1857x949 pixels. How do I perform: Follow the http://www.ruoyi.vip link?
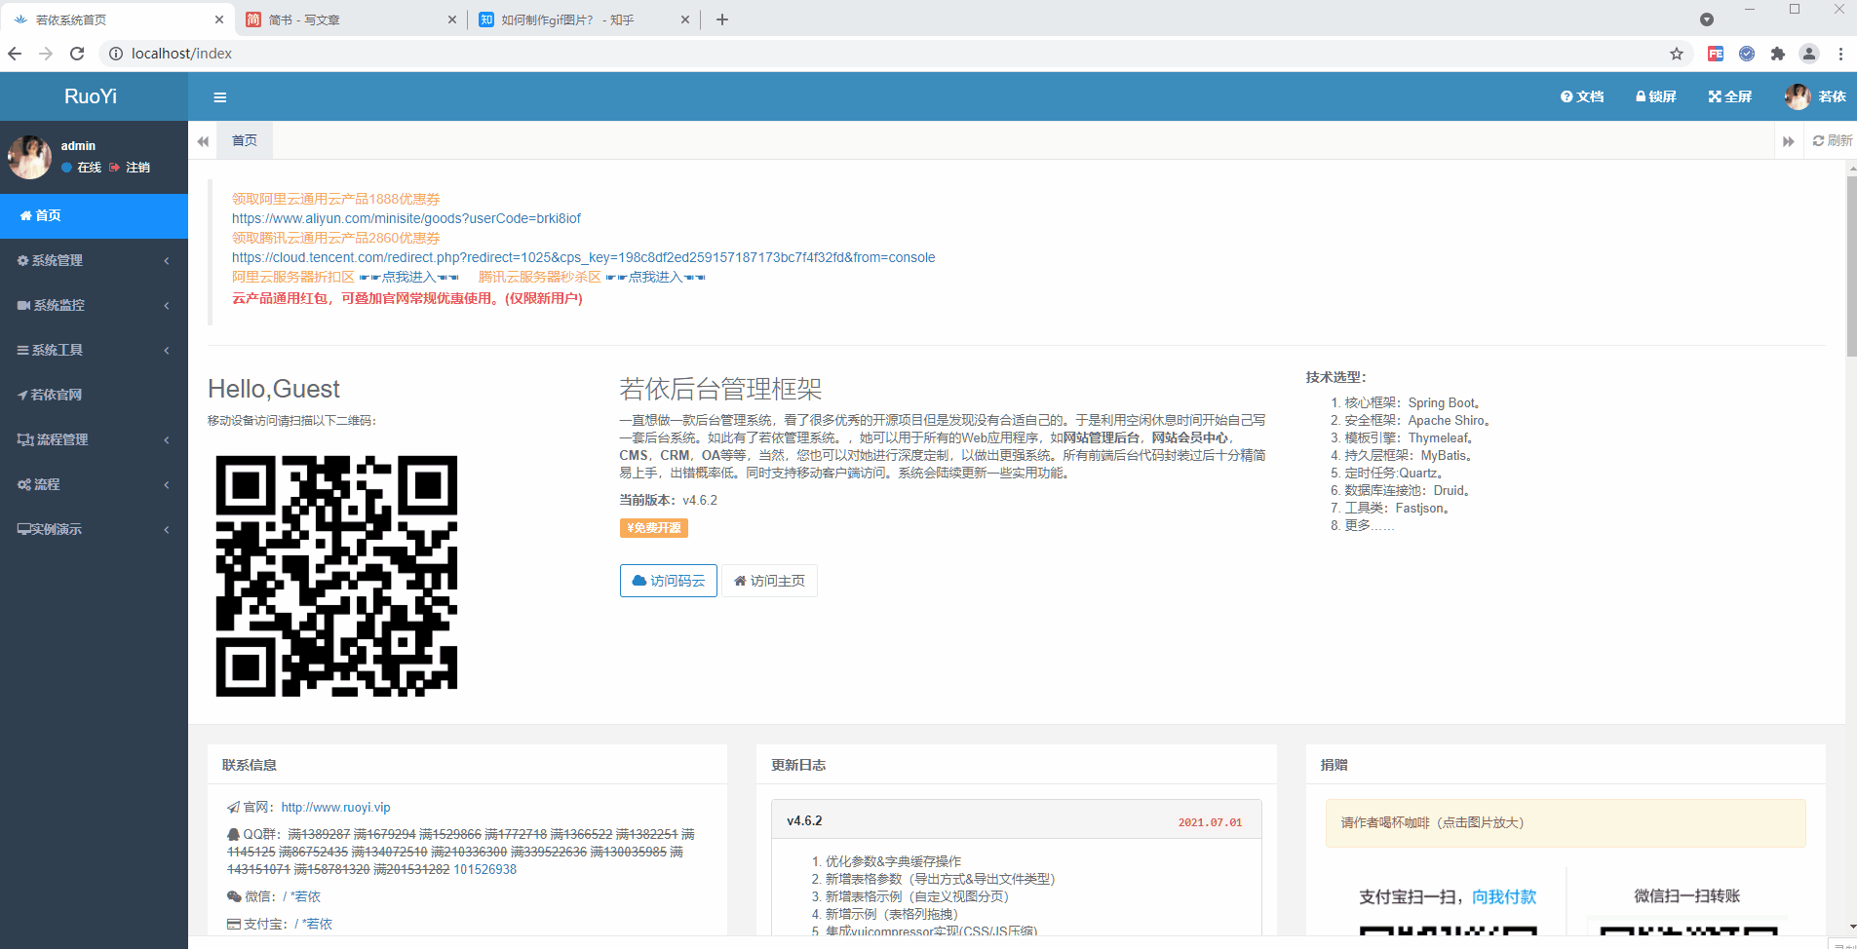pyautogui.click(x=334, y=807)
